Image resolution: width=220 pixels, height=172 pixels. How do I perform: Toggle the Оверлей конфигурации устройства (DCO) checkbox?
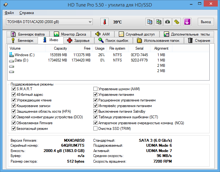[x=13, y=117]
